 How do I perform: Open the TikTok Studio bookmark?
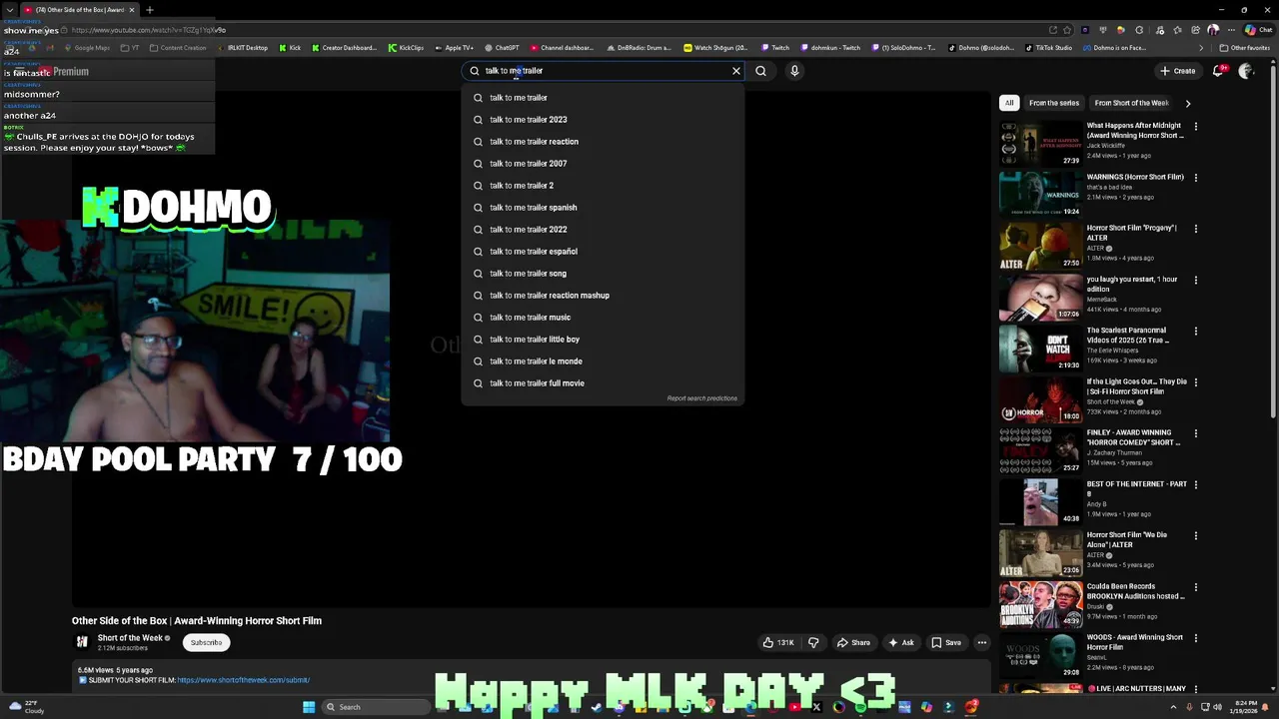[1048, 48]
